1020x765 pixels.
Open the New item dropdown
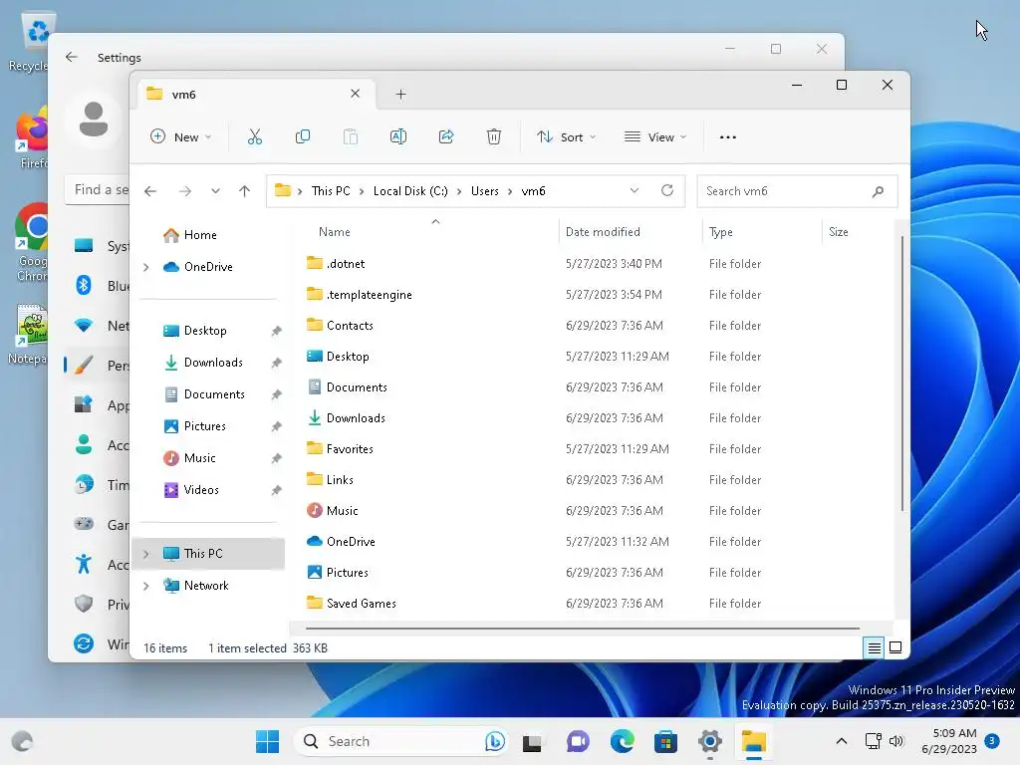(181, 136)
